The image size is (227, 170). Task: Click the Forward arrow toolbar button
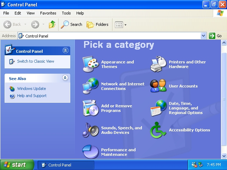point(35,24)
